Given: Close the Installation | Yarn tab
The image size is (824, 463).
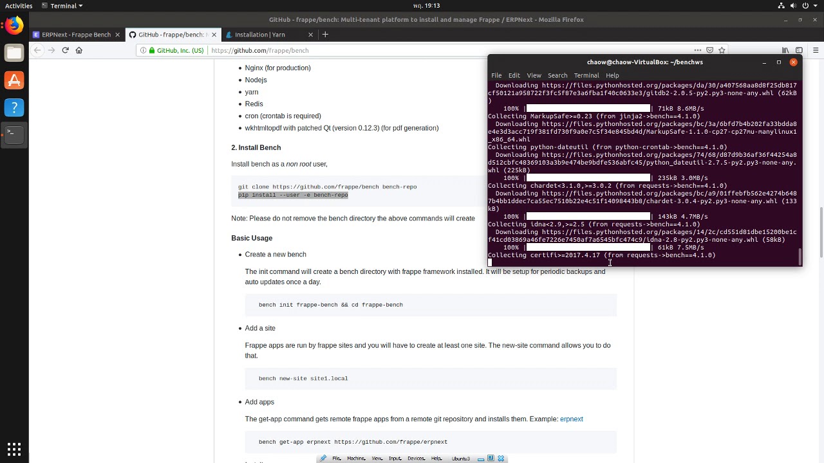Looking at the screenshot, I should [x=310, y=35].
